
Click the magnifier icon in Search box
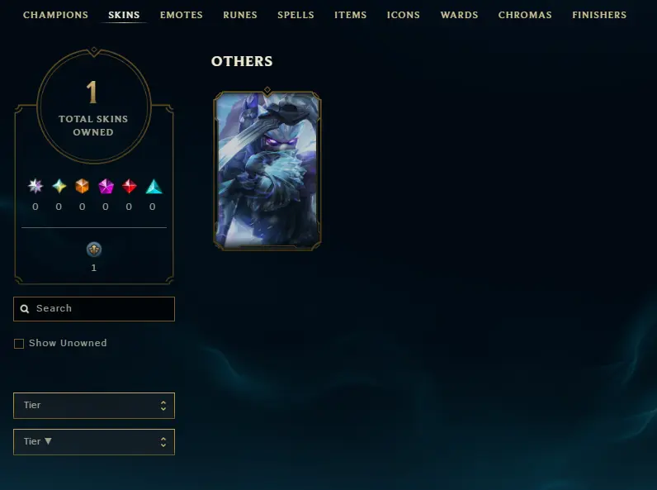coord(25,309)
